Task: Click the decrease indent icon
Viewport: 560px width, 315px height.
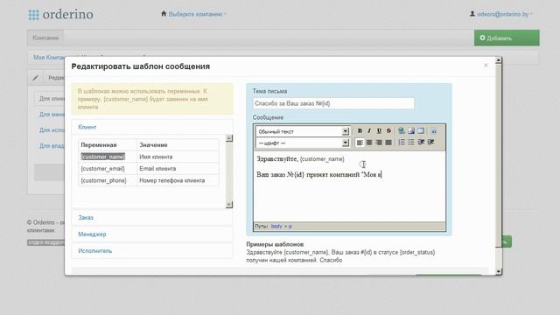Action: (421, 143)
